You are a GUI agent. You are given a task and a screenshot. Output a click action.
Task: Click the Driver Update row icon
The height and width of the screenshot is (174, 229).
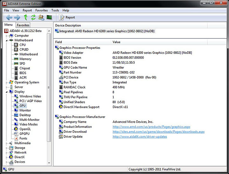[x=61, y=137]
